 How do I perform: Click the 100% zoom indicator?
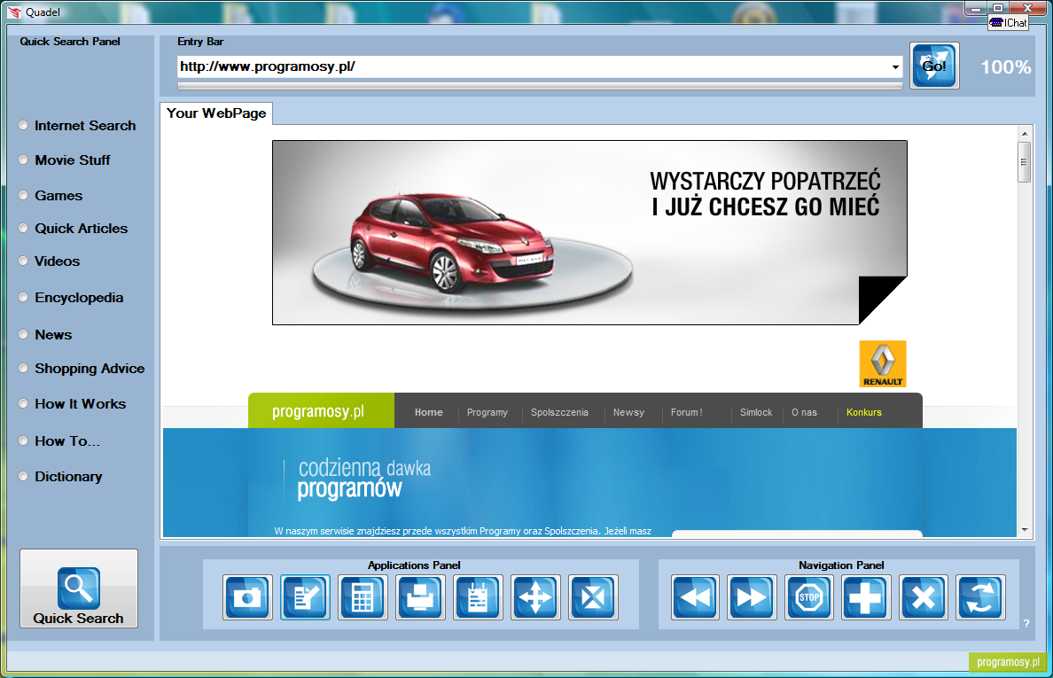tap(1005, 67)
